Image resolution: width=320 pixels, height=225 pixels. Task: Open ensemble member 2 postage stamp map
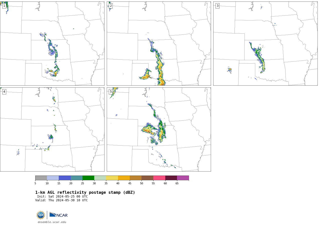159,43
